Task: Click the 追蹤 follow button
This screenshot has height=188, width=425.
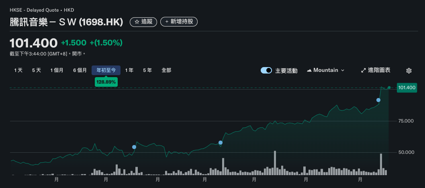Action: pyautogui.click(x=143, y=22)
